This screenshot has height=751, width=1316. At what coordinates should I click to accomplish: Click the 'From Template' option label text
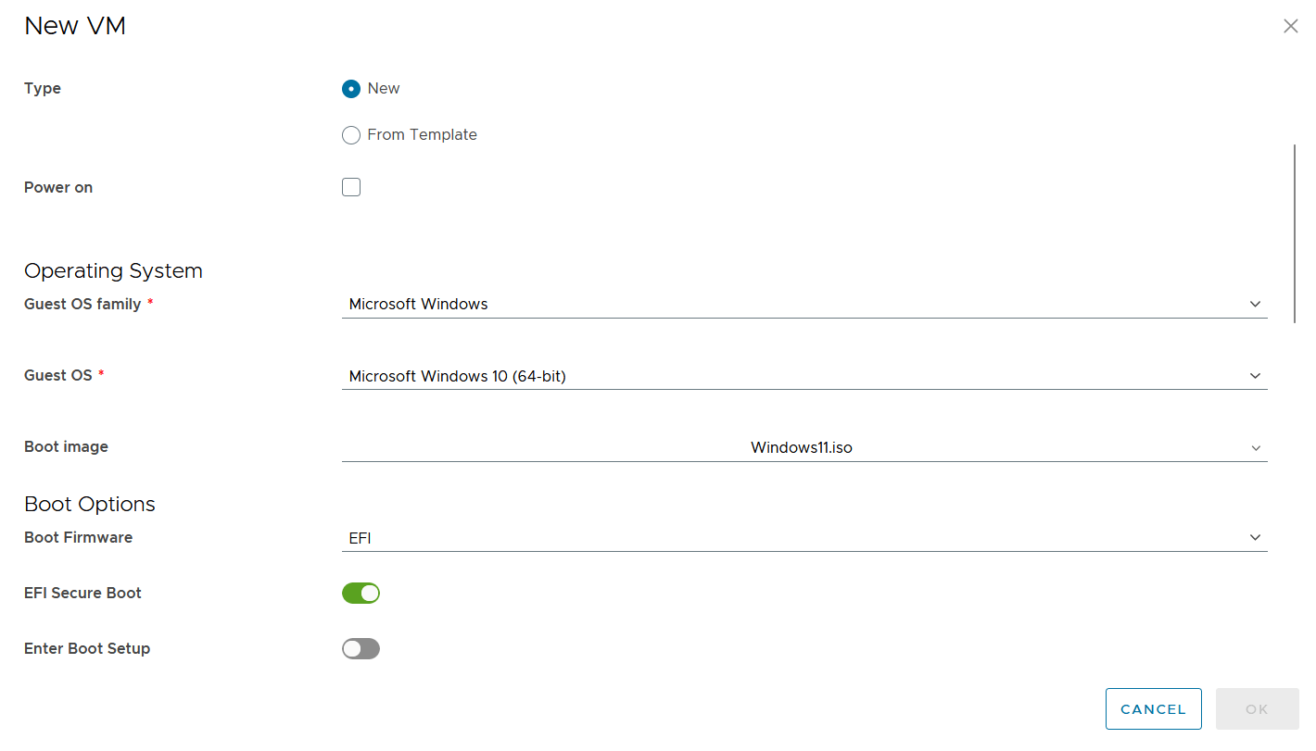(x=422, y=135)
